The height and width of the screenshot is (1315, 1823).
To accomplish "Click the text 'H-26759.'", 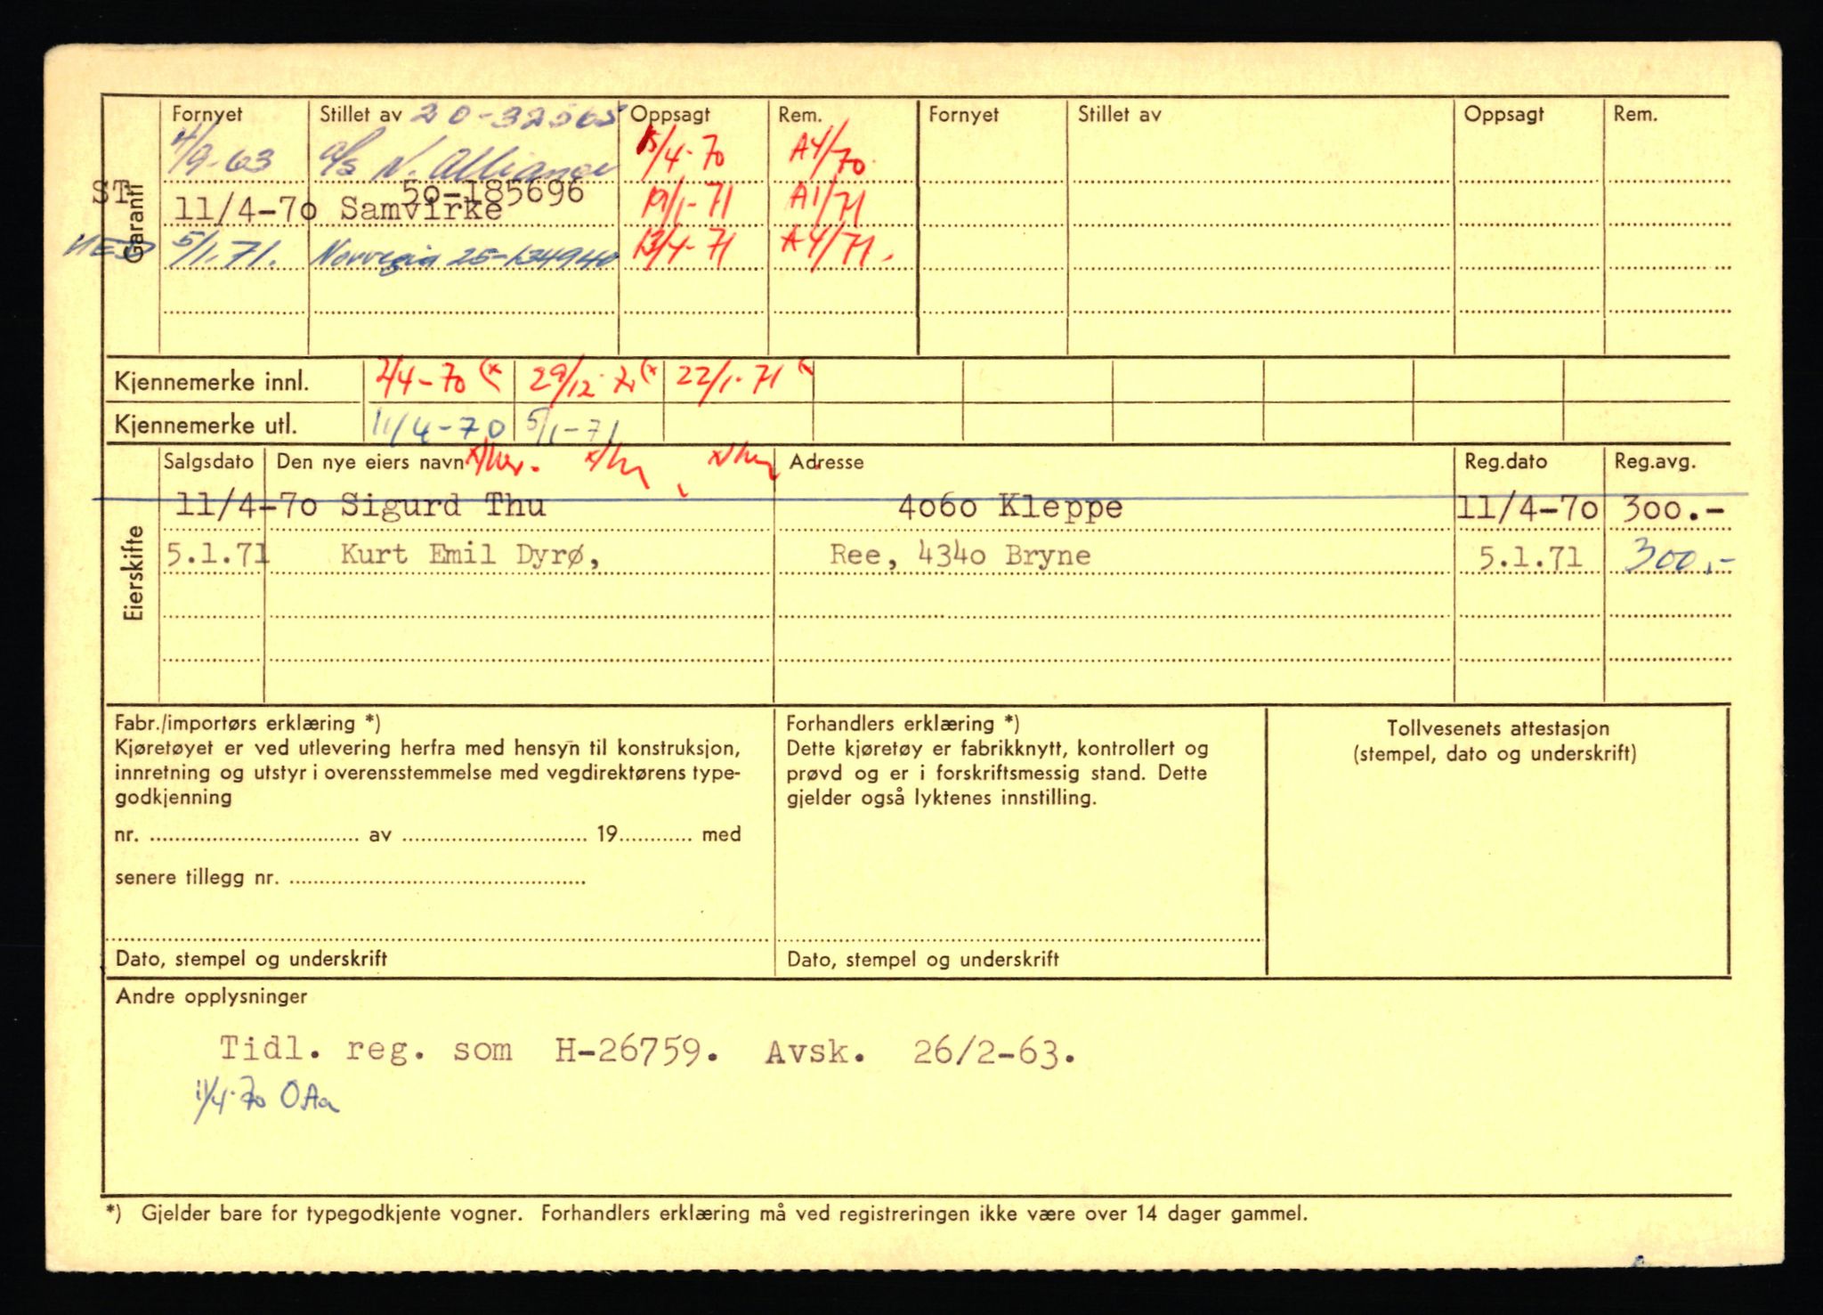I will [636, 1051].
